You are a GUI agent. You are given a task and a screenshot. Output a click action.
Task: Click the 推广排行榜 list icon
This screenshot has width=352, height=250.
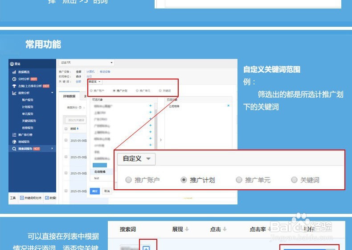tap(14, 135)
